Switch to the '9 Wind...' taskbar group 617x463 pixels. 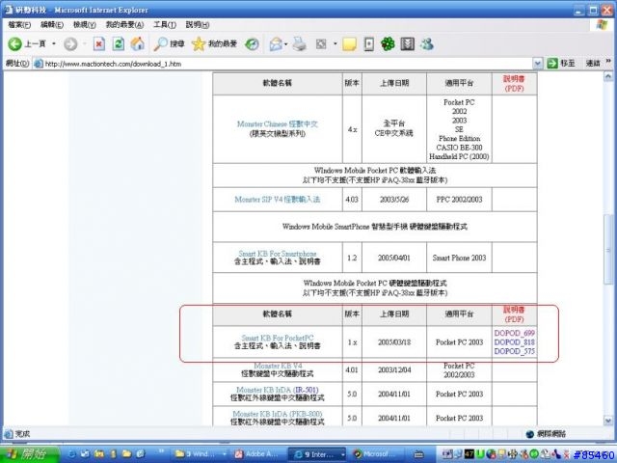click(x=200, y=454)
